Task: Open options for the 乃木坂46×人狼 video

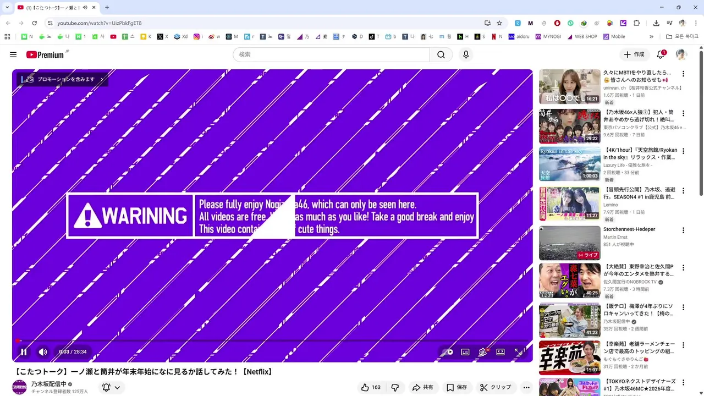Action: point(684,113)
